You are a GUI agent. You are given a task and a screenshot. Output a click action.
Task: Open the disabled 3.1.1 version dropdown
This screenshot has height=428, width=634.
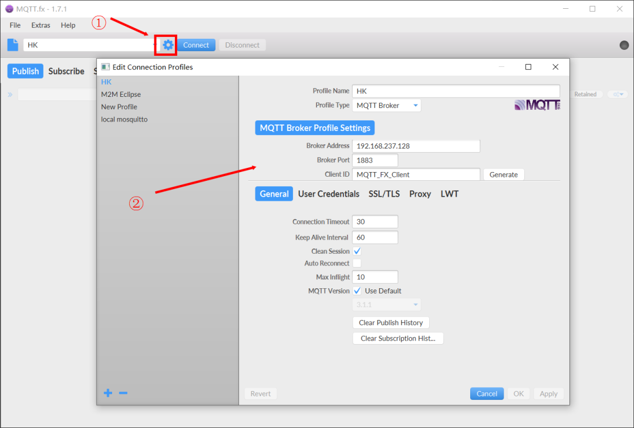(386, 305)
